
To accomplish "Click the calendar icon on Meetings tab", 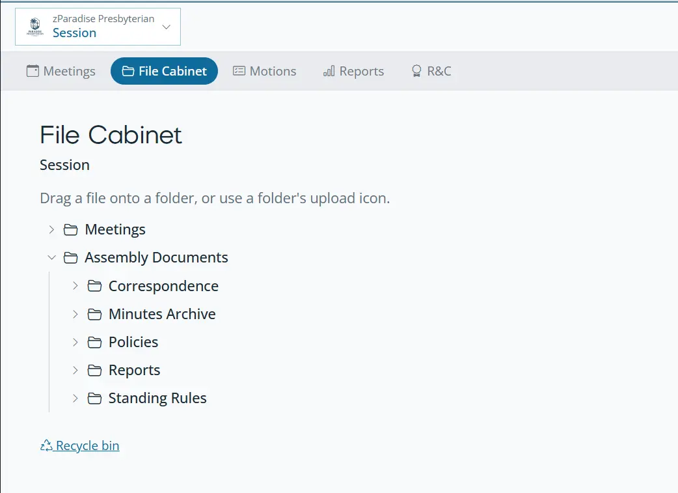I will [33, 71].
